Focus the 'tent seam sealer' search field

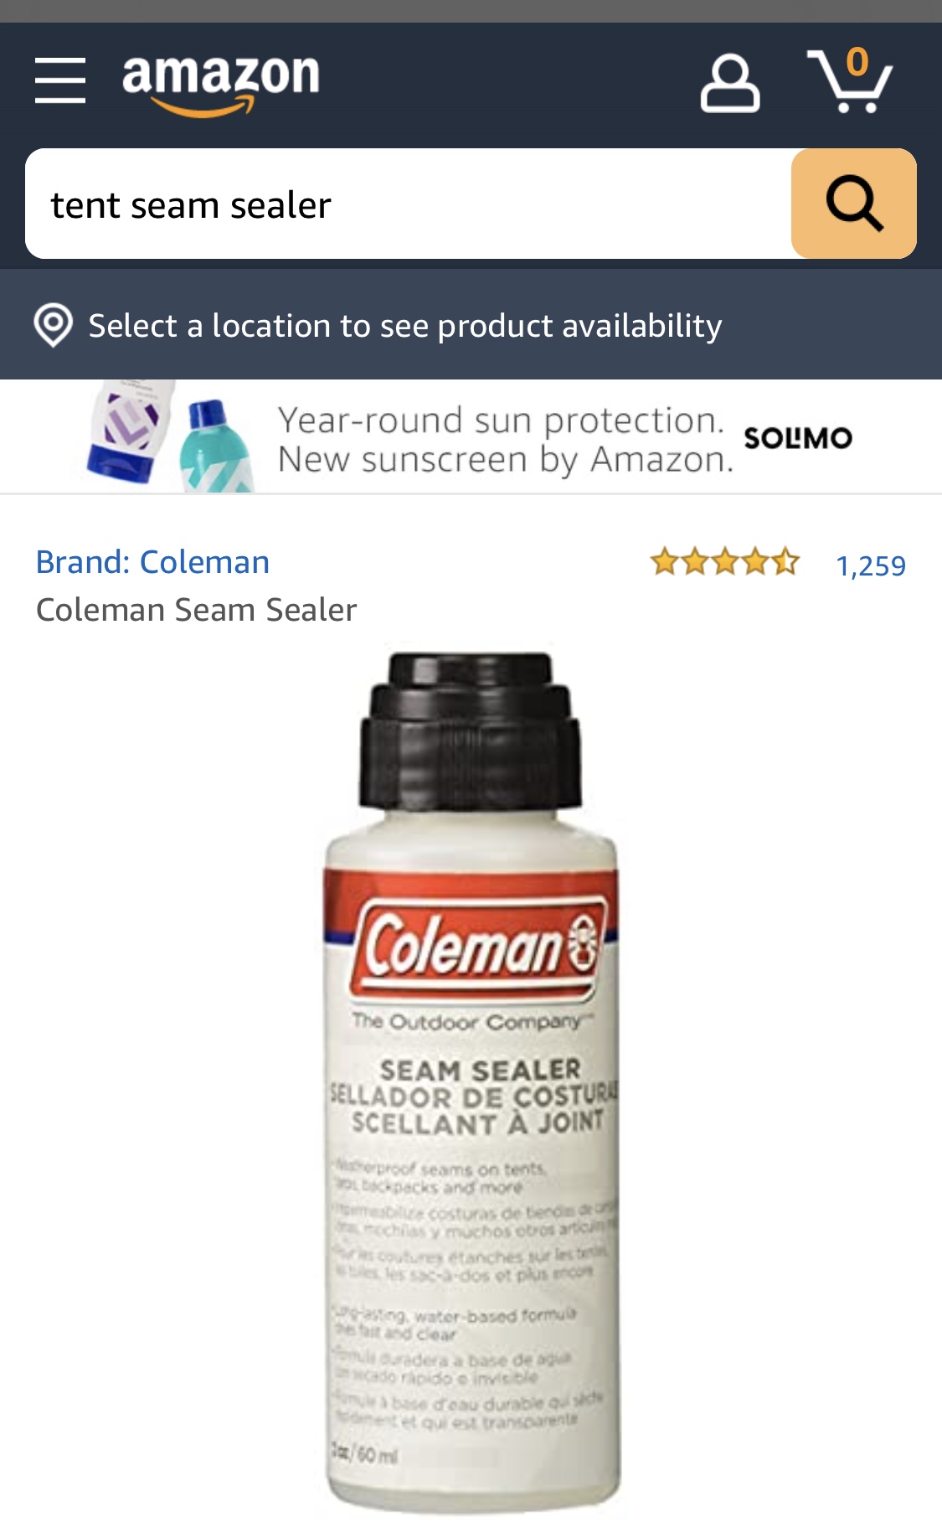click(x=409, y=204)
